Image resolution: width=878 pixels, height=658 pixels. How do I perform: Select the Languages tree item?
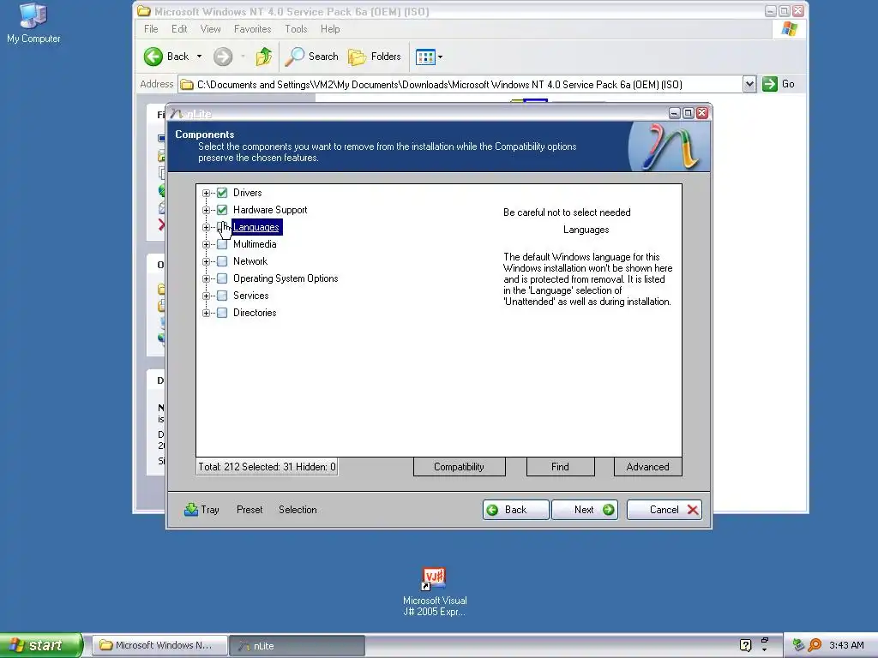[256, 227]
